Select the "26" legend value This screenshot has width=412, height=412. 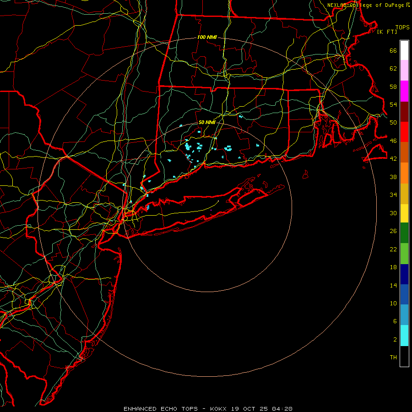(x=393, y=231)
